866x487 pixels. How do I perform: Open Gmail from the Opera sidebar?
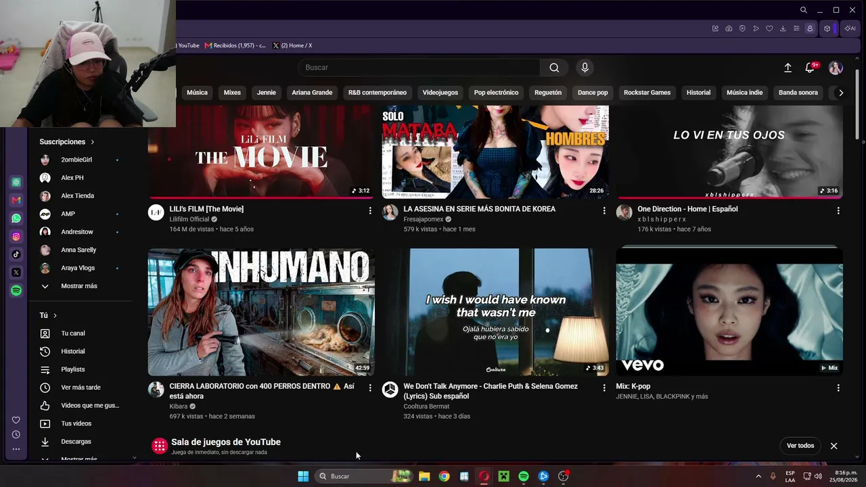(x=16, y=200)
